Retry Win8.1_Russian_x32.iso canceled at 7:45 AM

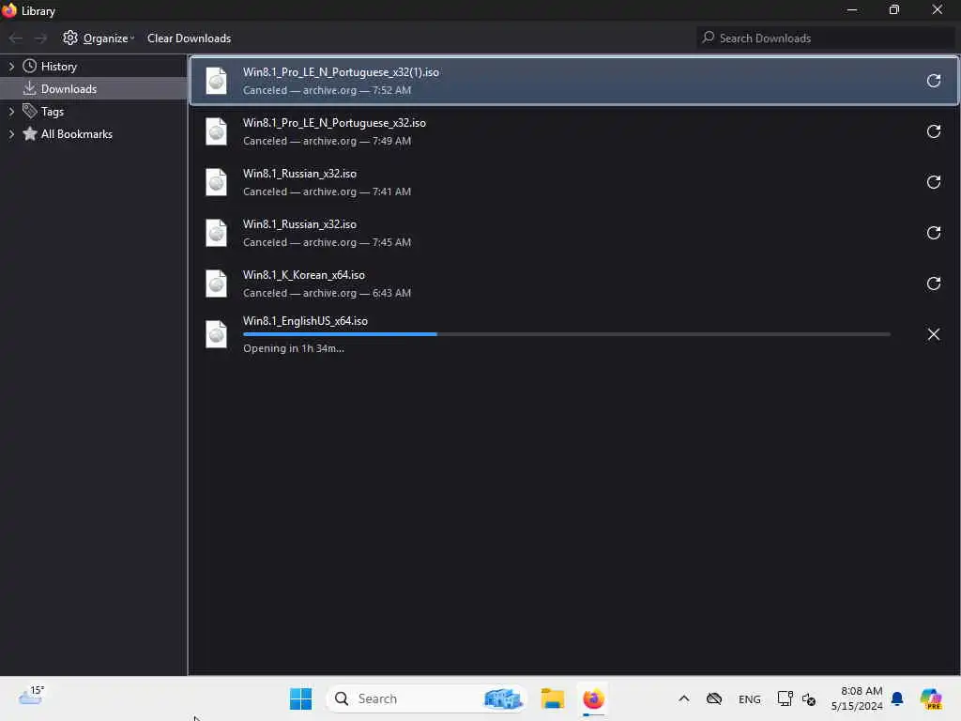(x=933, y=233)
